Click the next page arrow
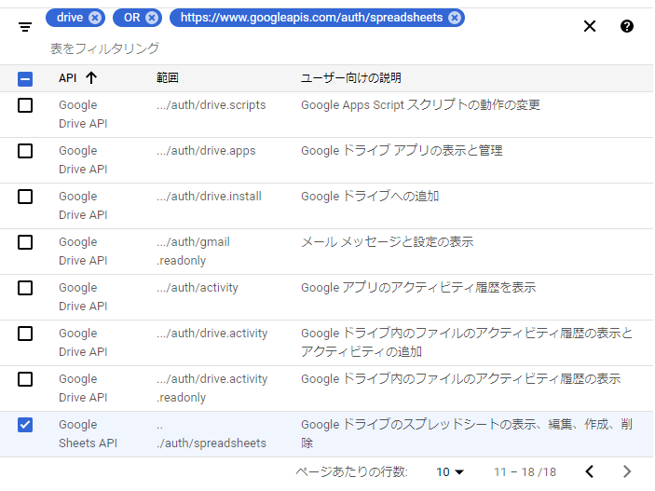The height and width of the screenshot is (491, 655). pyautogui.click(x=627, y=471)
